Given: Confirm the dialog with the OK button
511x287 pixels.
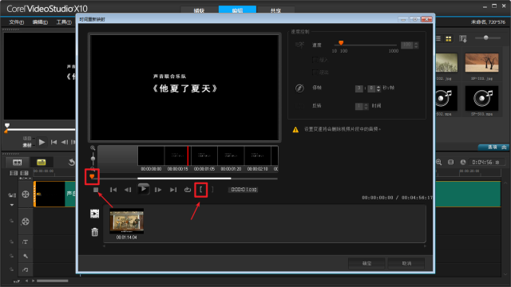Looking at the screenshot, I should 366,263.
